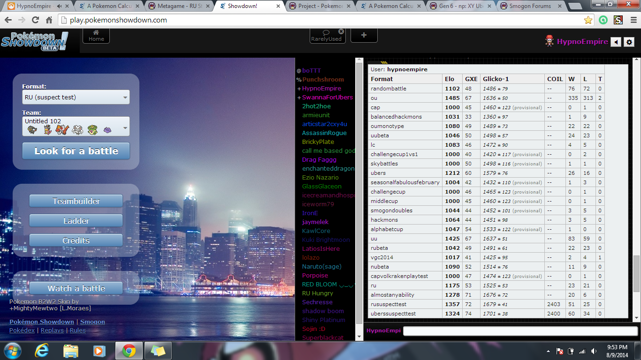Image resolution: width=641 pixels, height=360 pixels.
Task: Click user articstar2cxy4u in the list
Action: [324, 124]
